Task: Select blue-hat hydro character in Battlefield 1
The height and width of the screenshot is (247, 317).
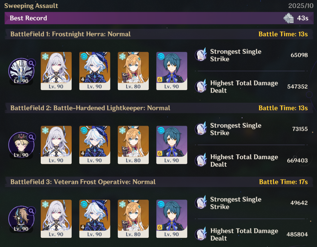Action: click(x=95, y=71)
